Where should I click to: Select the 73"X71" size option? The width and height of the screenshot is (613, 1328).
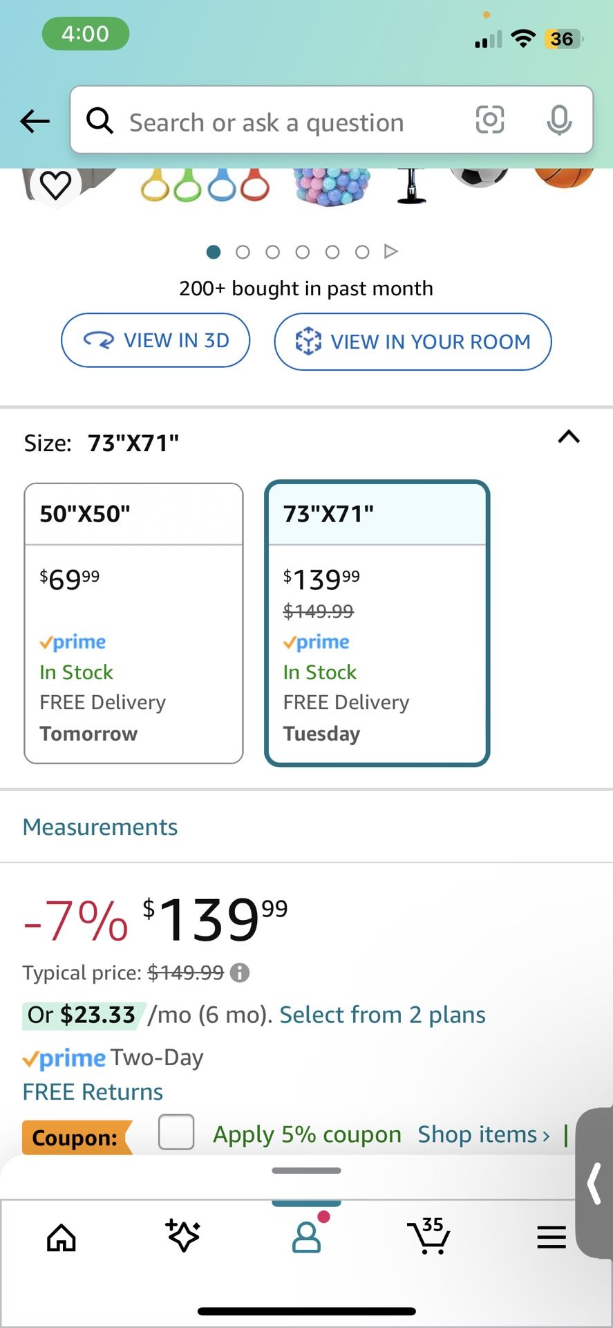click(x=377, y=623)
